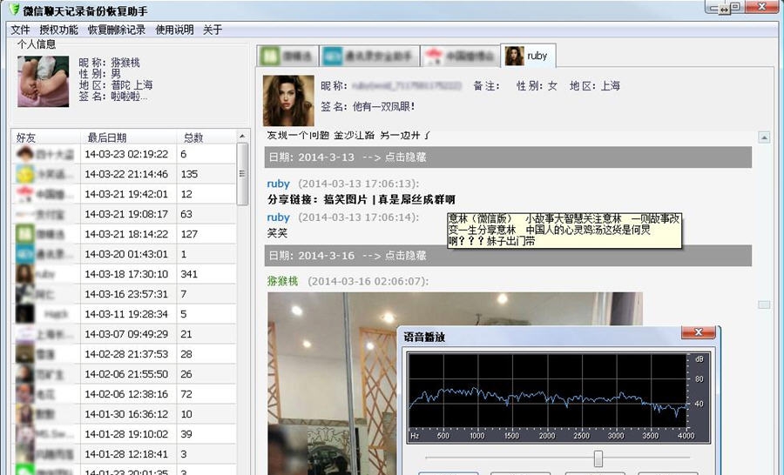
Task: Click the chat pane scroll up arrow
Action: [x=763, y=137]
